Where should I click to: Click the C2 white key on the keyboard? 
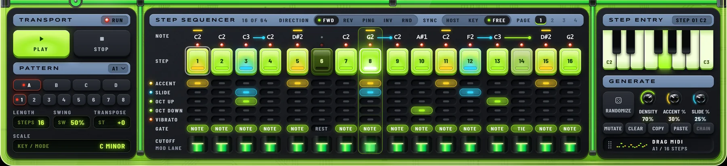(609, 61)
